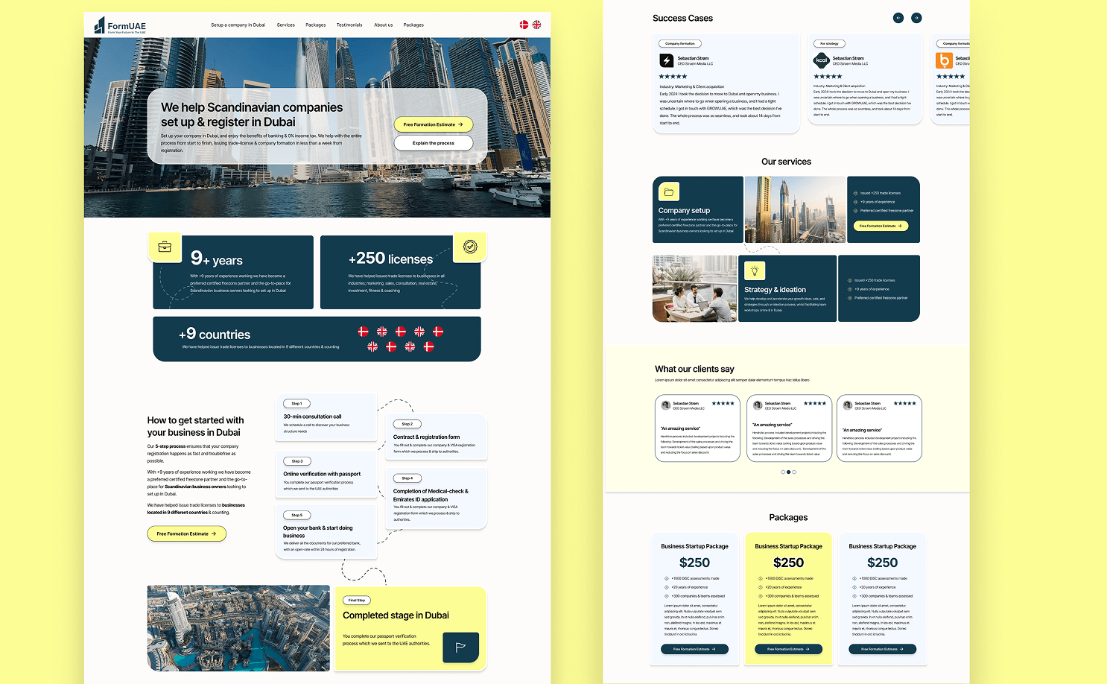Go to next success case with right arrow
Image resolution: width=1107 pixels, height=684 pixels.
tap(916, 18)
